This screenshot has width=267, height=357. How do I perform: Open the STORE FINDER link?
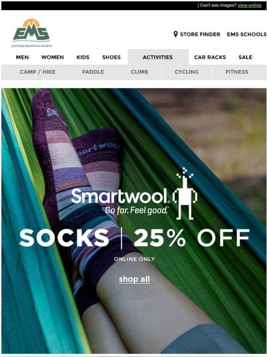coord(200,35)
